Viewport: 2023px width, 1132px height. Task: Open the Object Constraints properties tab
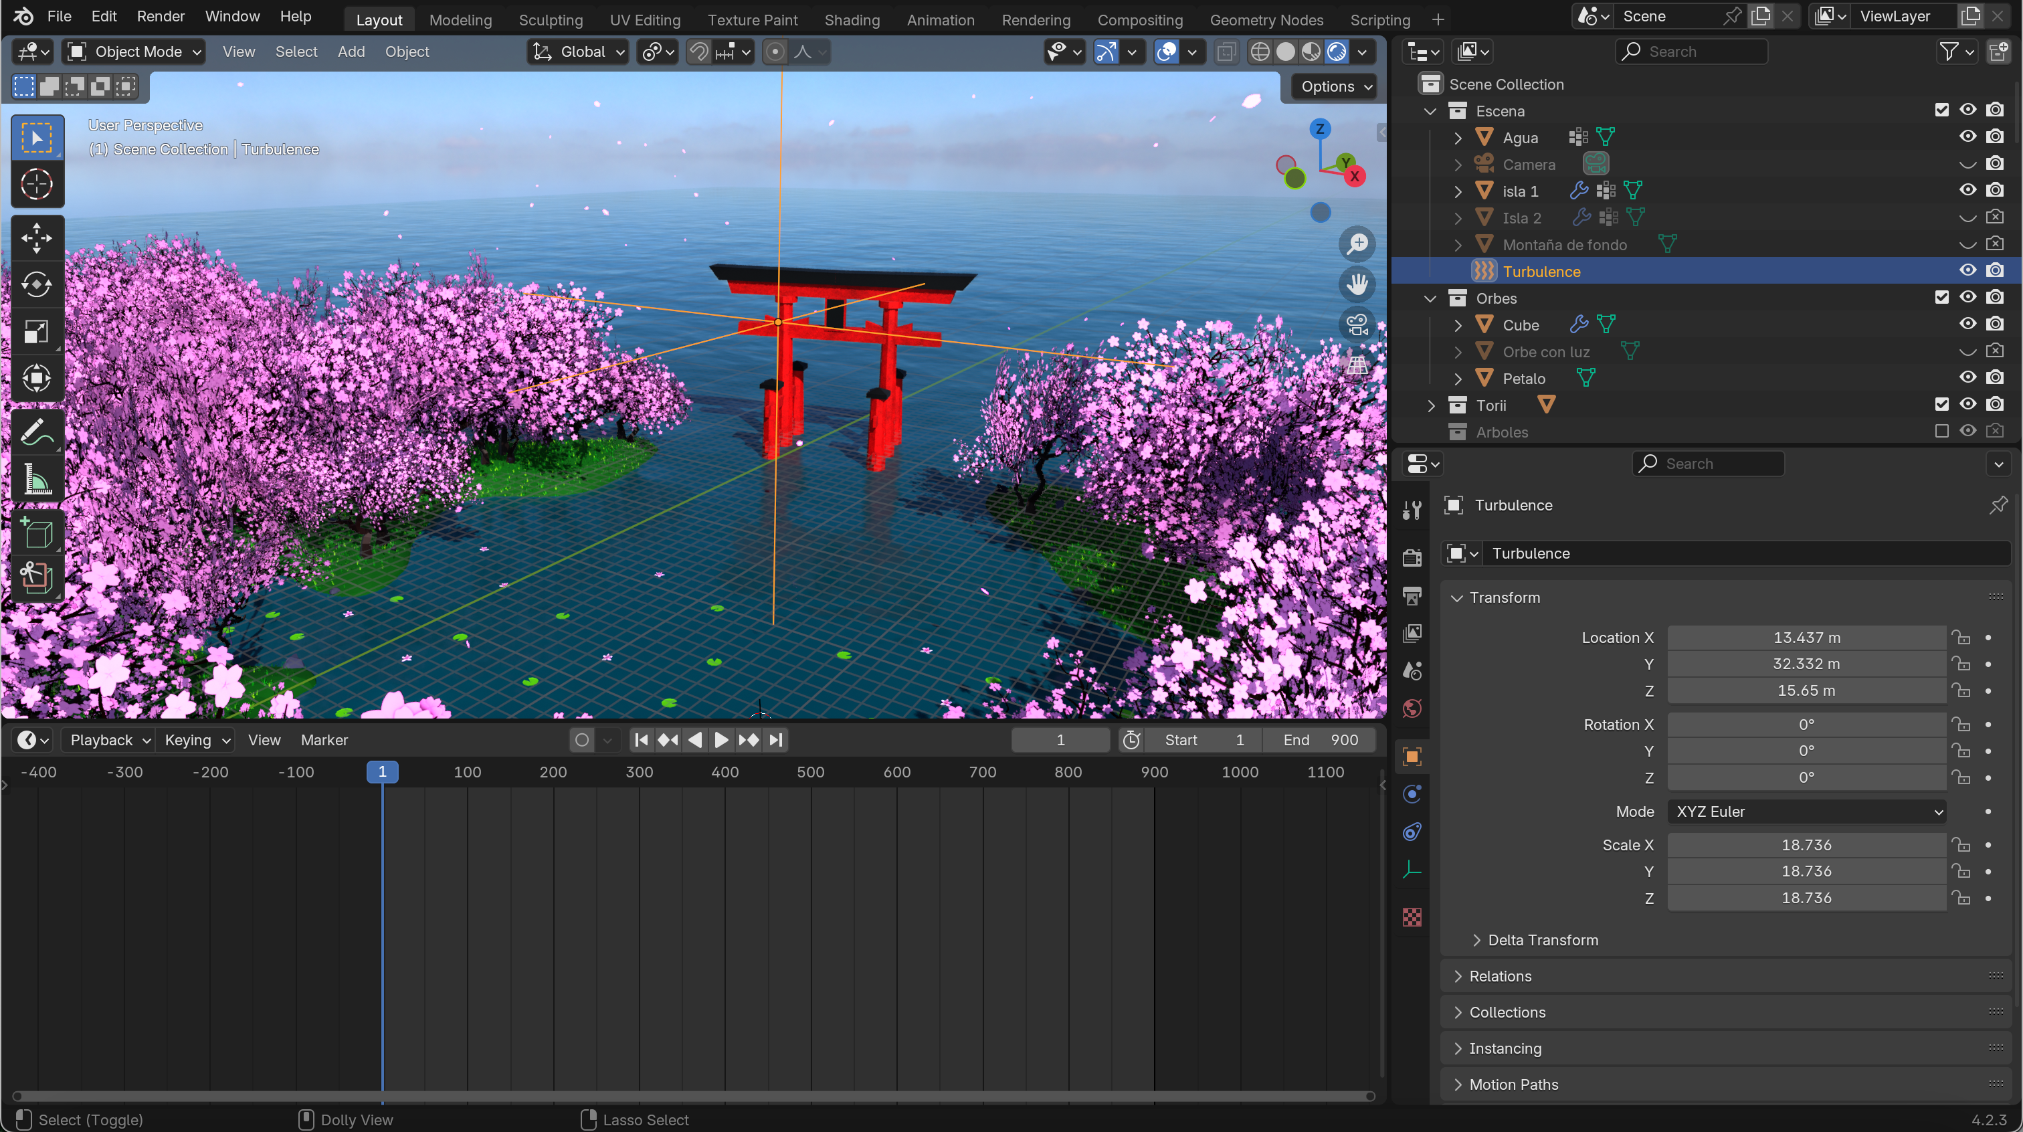(x=1412, y=832)
